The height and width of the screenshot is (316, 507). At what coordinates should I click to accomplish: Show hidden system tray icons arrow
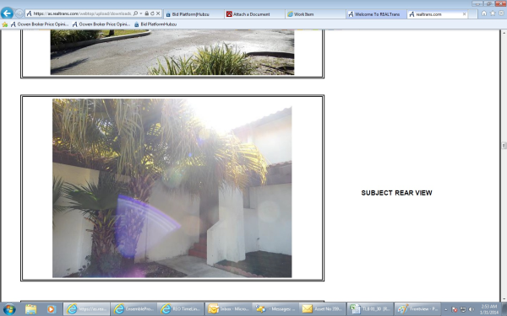446,309
